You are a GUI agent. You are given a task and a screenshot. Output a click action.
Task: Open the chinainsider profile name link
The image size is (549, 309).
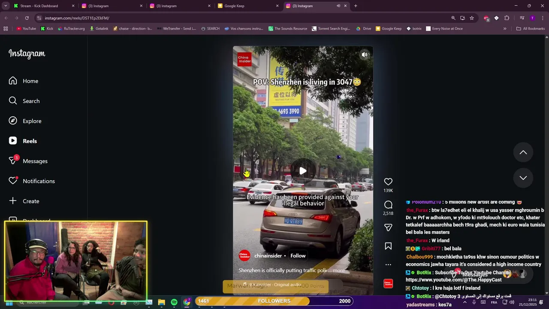point(268,256)
